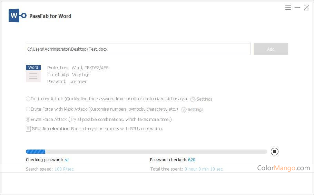Click the Dictionary Attack settings gear icon
This screenshot has width=314, height=195.
tap(193, 99)
